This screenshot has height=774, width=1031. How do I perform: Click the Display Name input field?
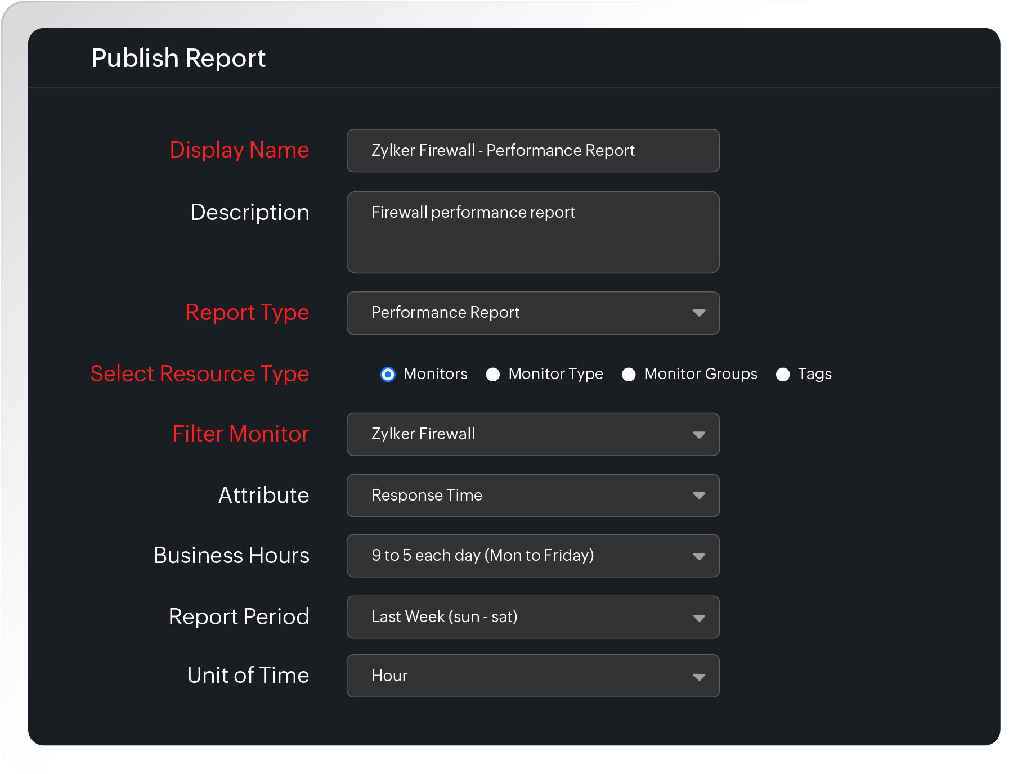click(532, 150)
